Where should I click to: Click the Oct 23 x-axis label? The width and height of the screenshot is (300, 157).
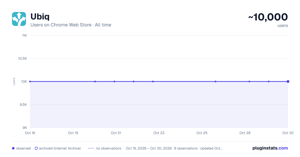point(159,133)
